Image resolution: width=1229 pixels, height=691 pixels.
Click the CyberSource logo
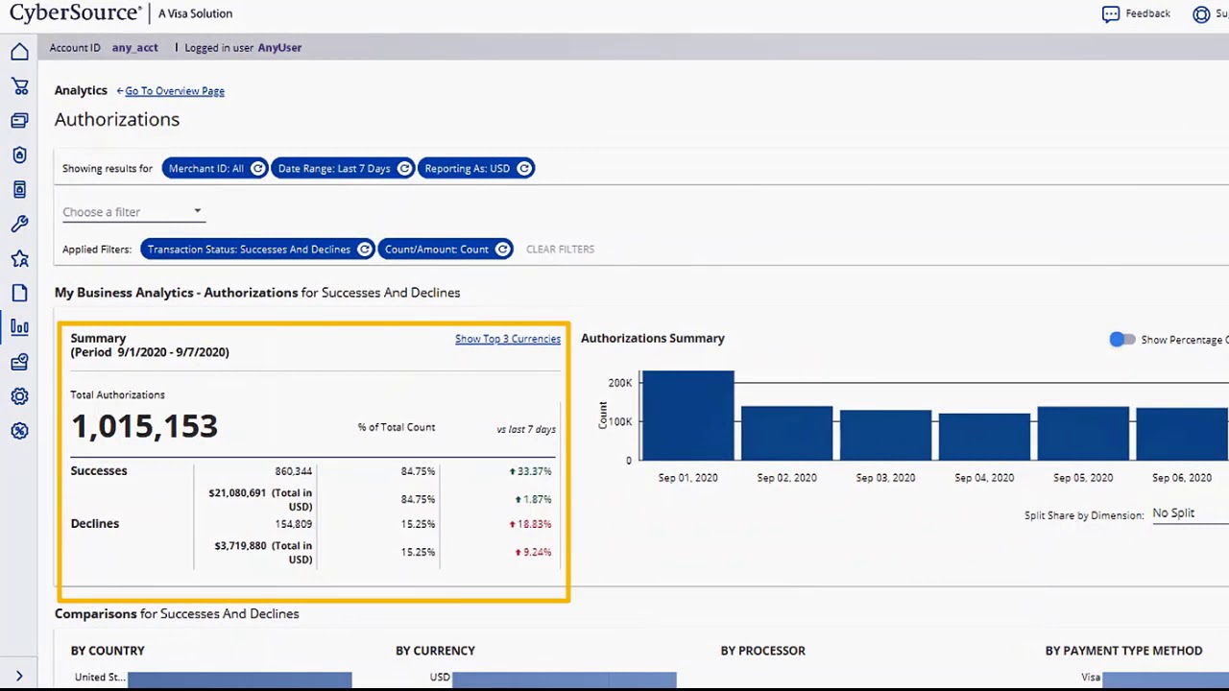pos(74,13)
